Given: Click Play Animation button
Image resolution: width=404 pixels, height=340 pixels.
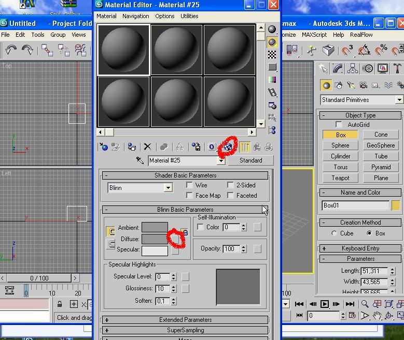Looking at the screenshot, I should click(x=324, y=304).
